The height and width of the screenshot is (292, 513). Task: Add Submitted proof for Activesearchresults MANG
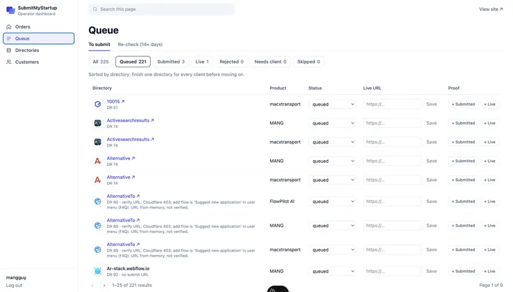click(x=463, y=123)
